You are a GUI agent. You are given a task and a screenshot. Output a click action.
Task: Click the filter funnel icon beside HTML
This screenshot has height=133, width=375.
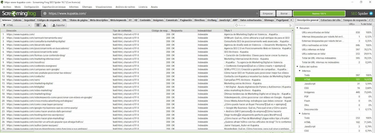click(4, 25)
